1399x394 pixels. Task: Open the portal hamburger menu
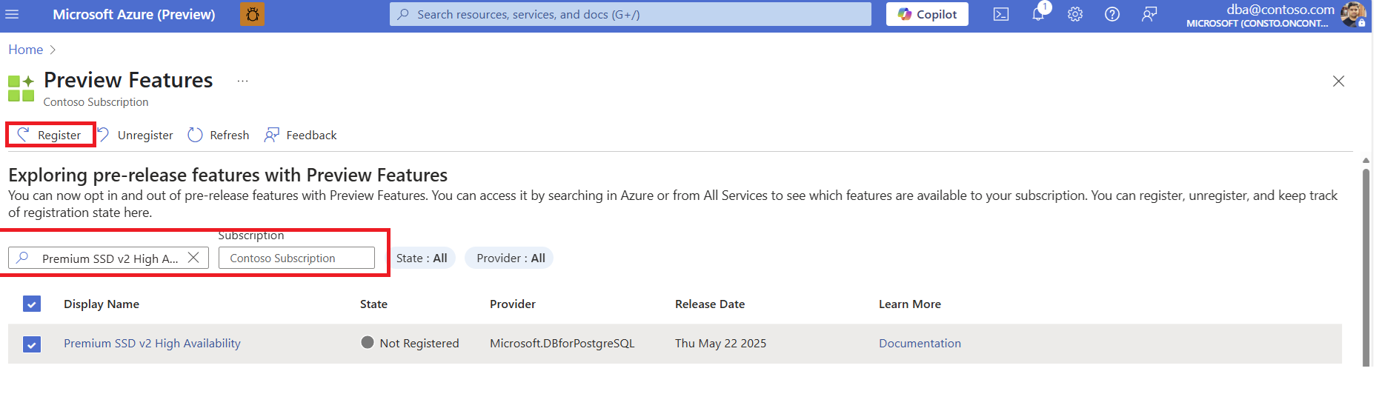tap(12, 14)
